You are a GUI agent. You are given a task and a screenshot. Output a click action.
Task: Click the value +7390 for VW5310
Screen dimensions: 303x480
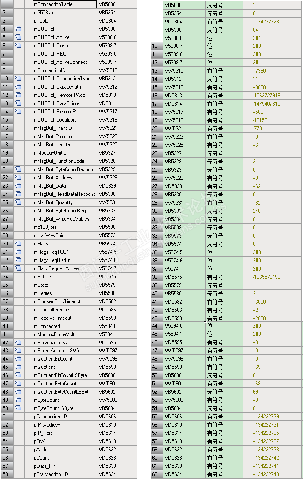pyautogui.click(x=259, y=71)
